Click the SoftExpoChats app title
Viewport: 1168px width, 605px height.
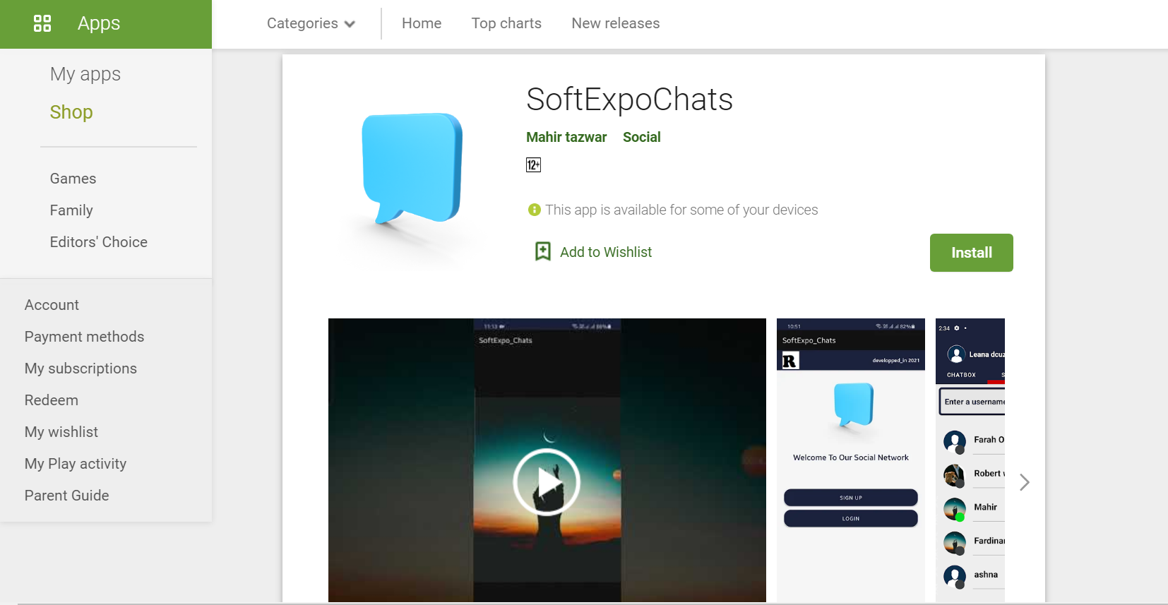[x=630, y=100]
